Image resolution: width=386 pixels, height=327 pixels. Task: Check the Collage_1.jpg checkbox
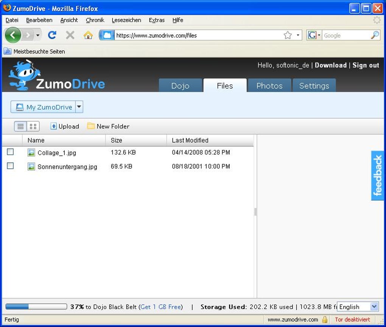10,152
